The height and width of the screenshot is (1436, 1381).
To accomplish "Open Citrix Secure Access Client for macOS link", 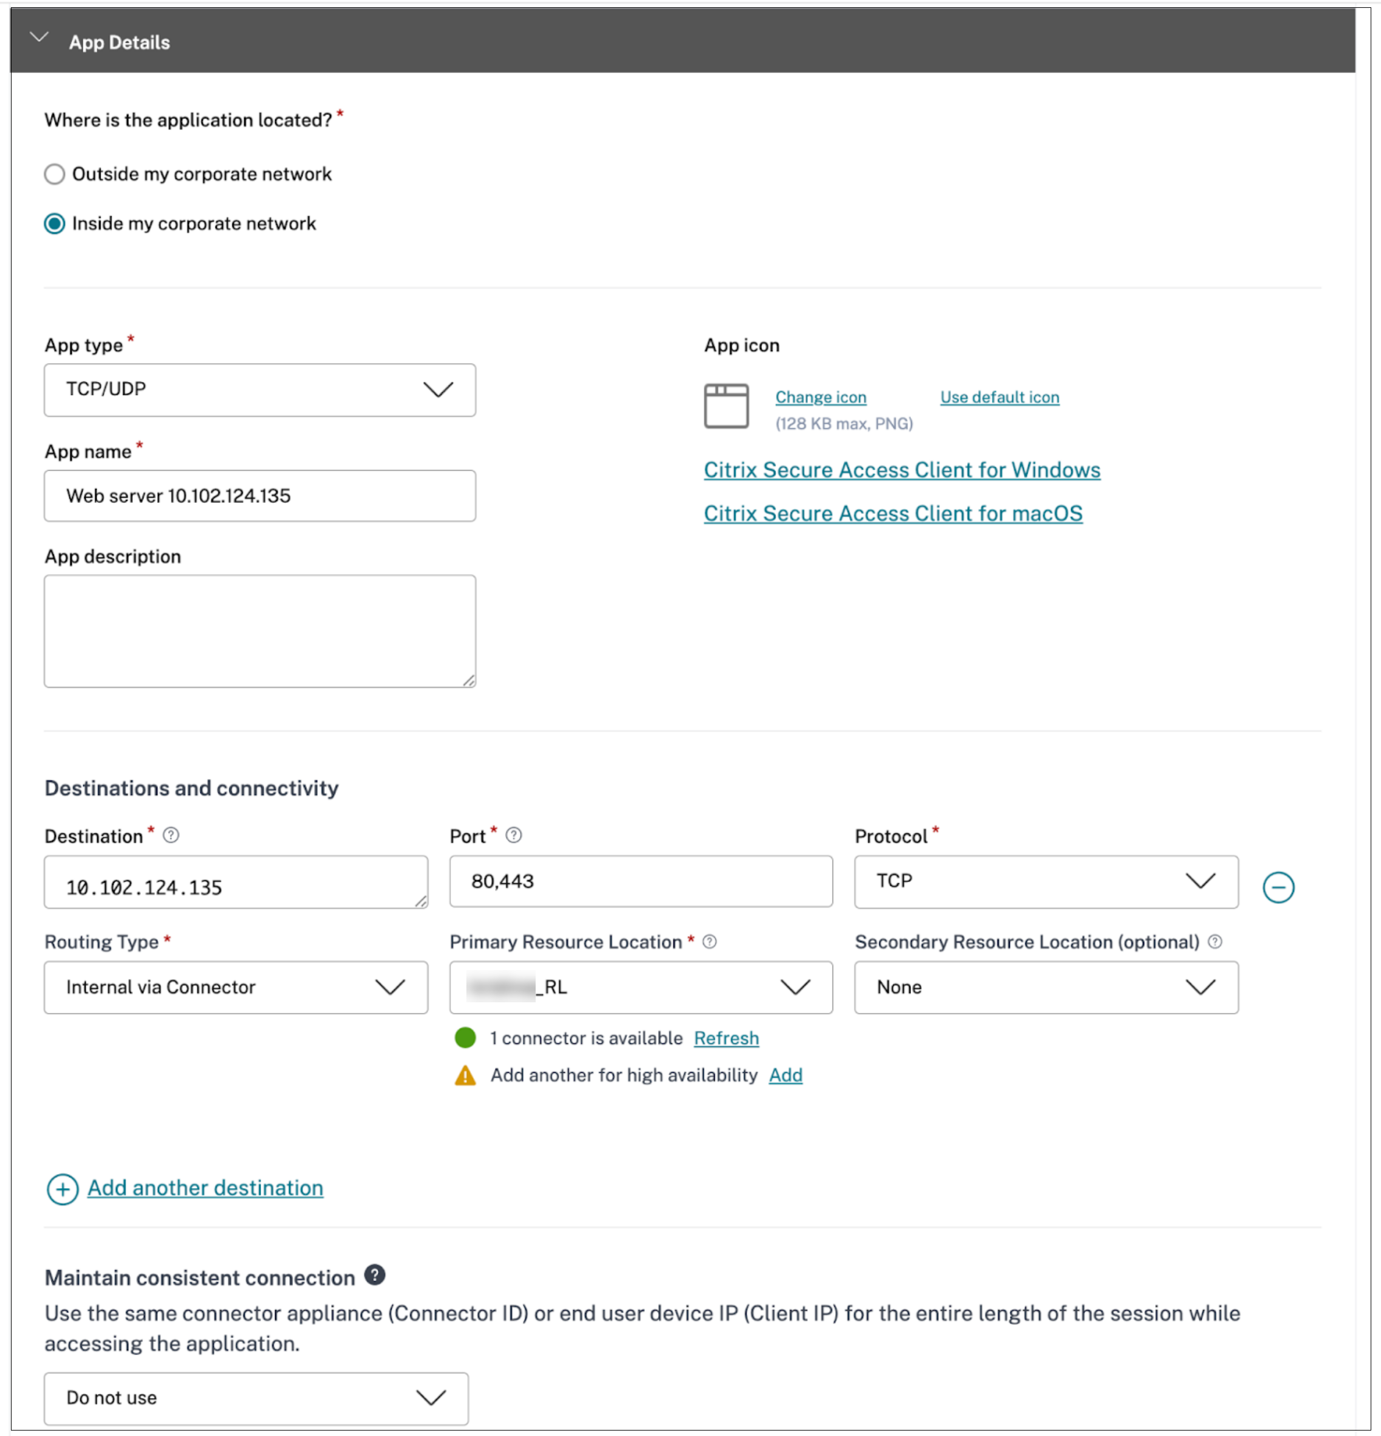I will point(893,513).
